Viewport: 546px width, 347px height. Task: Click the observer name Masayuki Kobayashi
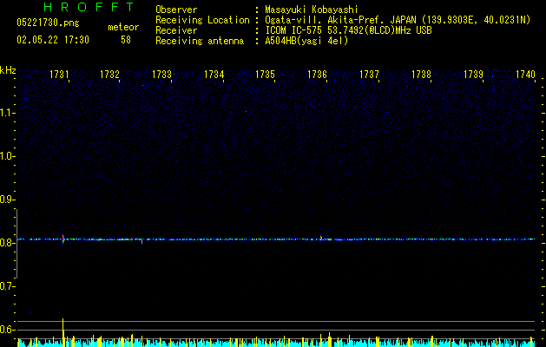coord(312,10)
